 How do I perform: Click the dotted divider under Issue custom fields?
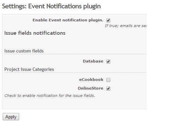pyautogui.click(x=75, y=54)
